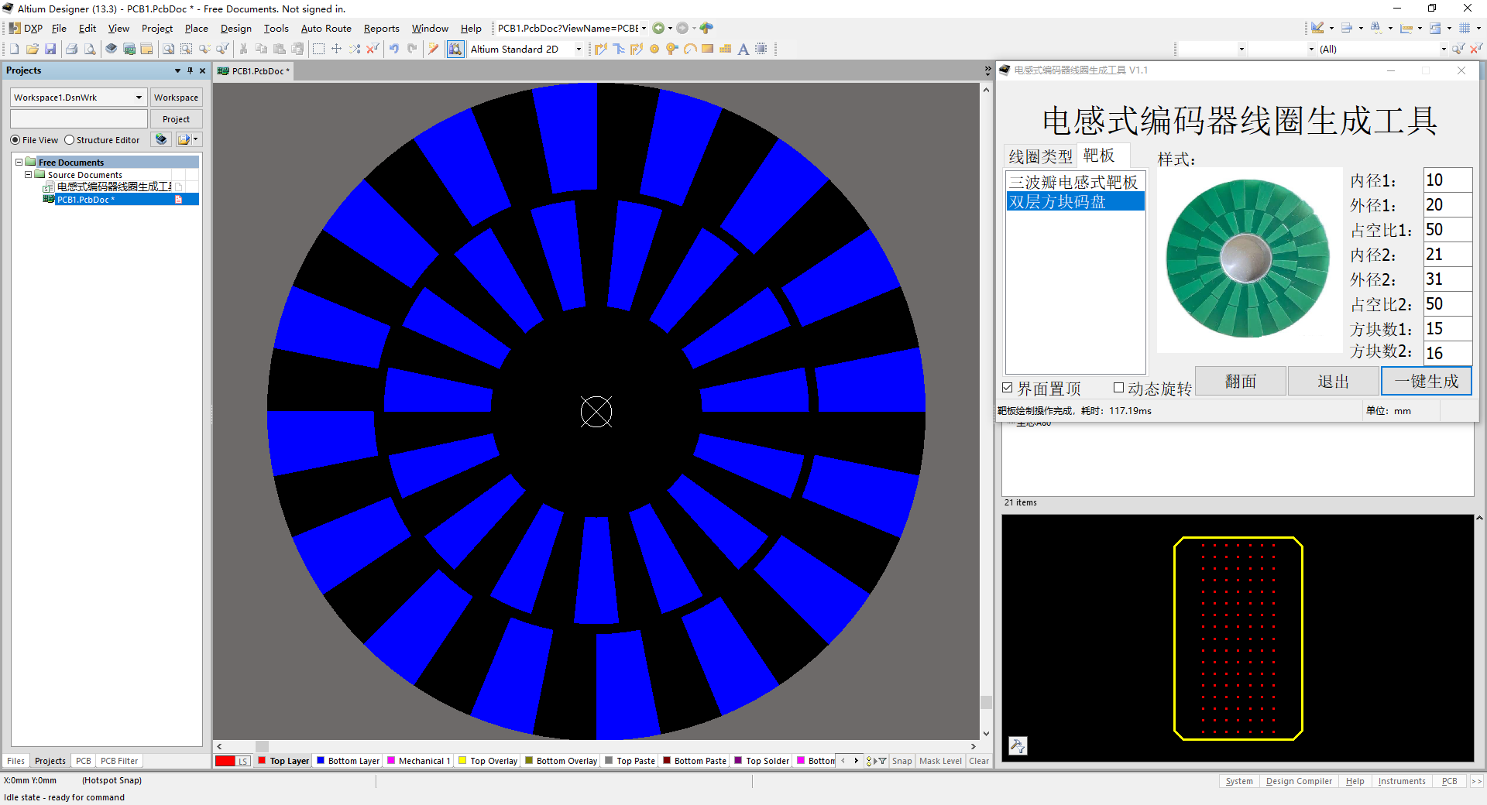Image resolution: width=1487 pixels, height=805 pixels.
Task: Place a fill rectangle tool
Action: pyautogui.click(x=707, y=49)
